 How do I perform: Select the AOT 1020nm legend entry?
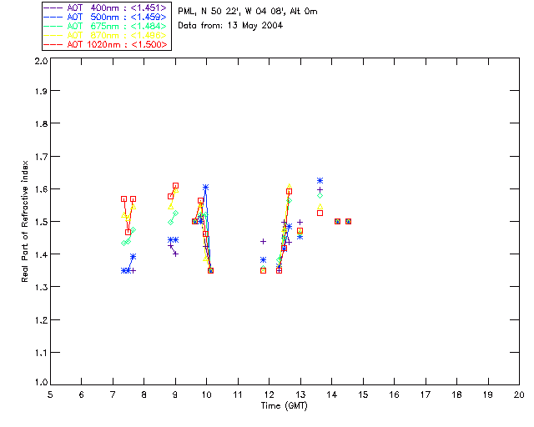(x=105, y=44)
